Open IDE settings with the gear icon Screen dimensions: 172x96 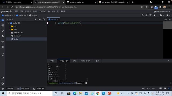pos(3,83)
